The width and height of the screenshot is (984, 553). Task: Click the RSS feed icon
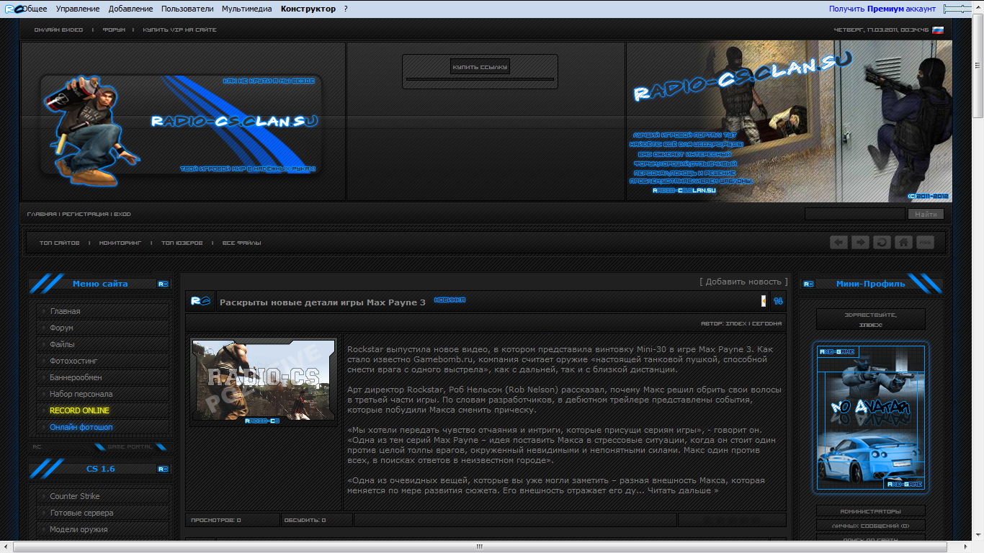tap(925, 243)
